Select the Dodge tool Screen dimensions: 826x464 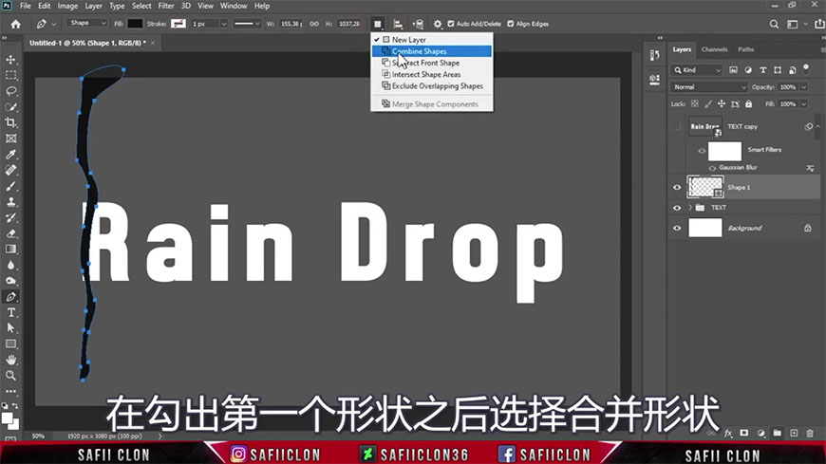coord(10,281)
